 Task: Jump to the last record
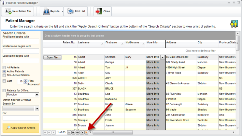[77, 133]
